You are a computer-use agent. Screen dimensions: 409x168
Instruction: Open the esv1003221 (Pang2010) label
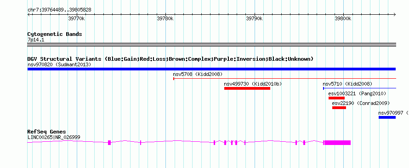[357, 93]
